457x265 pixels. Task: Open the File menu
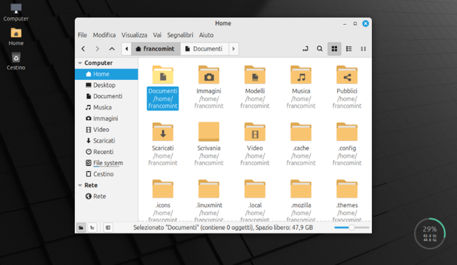click(82, 35)
